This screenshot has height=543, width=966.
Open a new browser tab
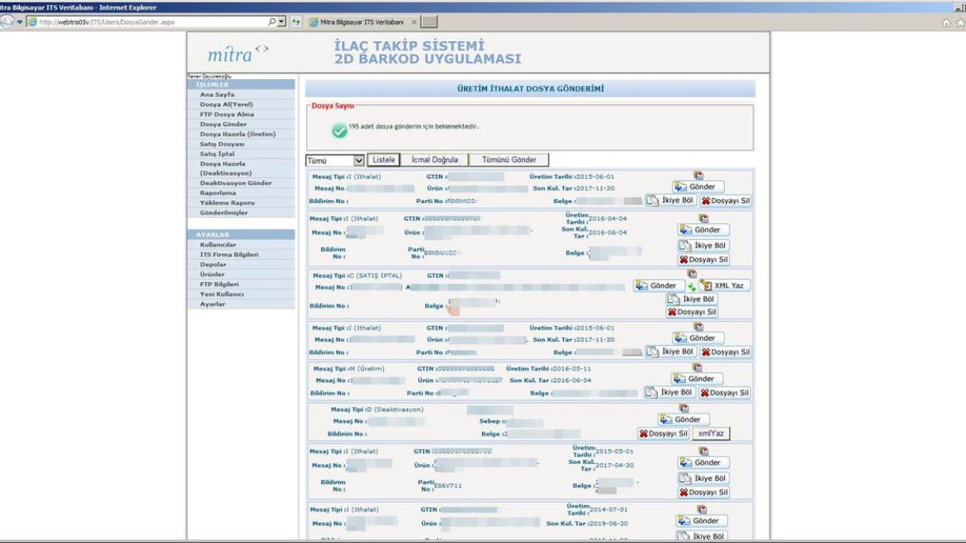(x=429, y=22)
